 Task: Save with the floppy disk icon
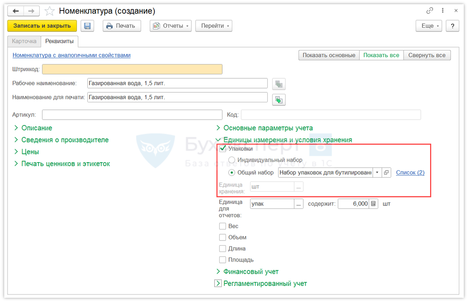click(87, 26)
